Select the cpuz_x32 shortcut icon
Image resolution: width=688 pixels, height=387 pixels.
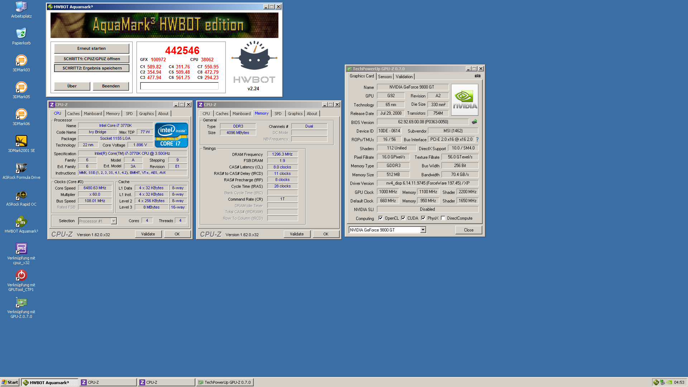pos(21,253)
